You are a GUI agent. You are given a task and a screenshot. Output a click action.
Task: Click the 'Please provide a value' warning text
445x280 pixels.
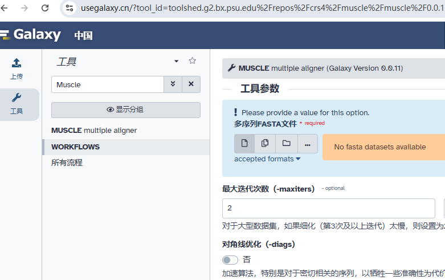[x=305, y=113]
